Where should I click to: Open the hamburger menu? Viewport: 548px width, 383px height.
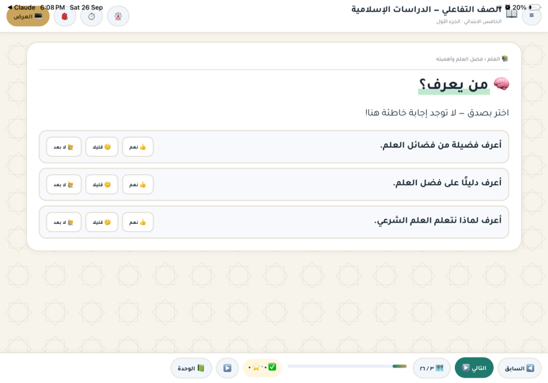(532, 15)
